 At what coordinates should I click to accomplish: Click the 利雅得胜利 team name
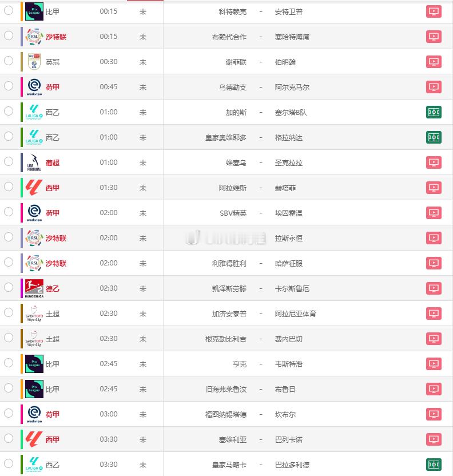pyautogui.click(x=229, y=264)
